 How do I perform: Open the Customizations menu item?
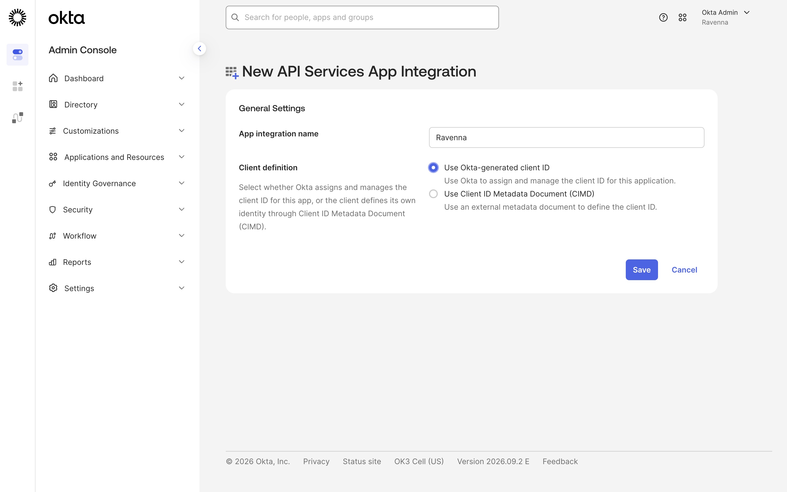[117, 131]
